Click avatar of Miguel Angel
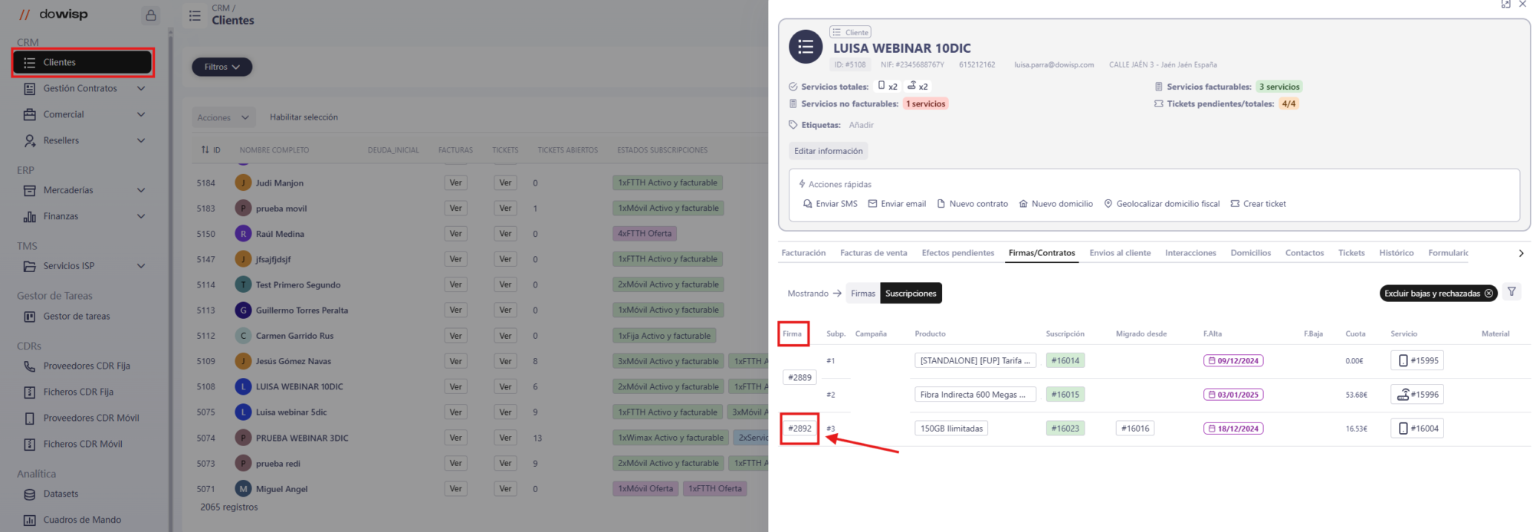Viewport: 1533px width, 532px height. click(x=243, y=488)
